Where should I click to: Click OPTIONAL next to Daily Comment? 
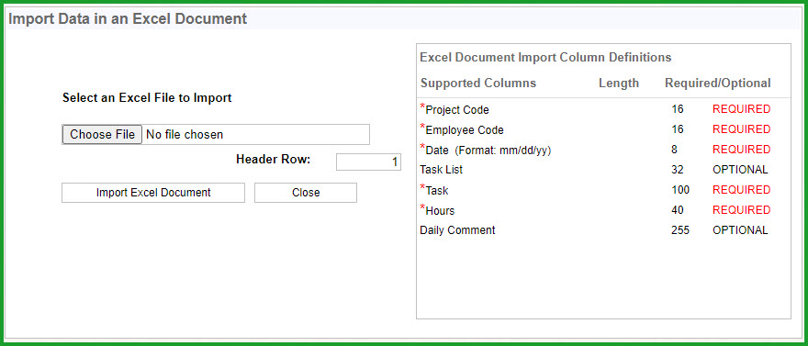pyautogui.click(x=740, y=230)
